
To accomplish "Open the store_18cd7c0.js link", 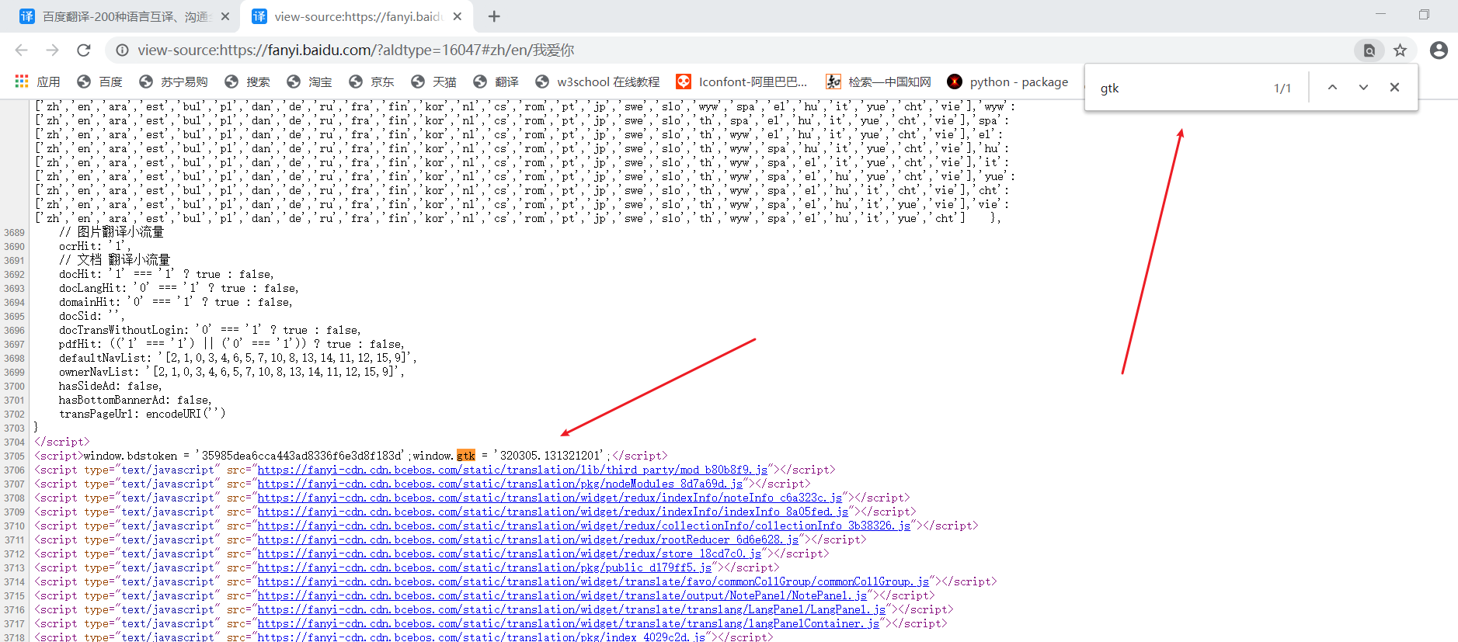I will [x=510, y=554].
